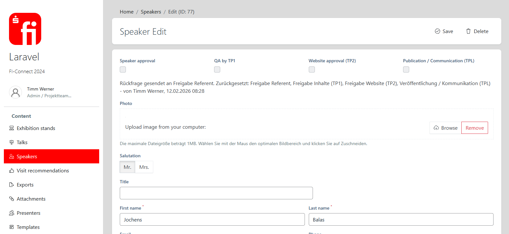Click the Visit recommendations thumbs-up icon
This screenshot has width=509, height=234.
tap(12, 171)
